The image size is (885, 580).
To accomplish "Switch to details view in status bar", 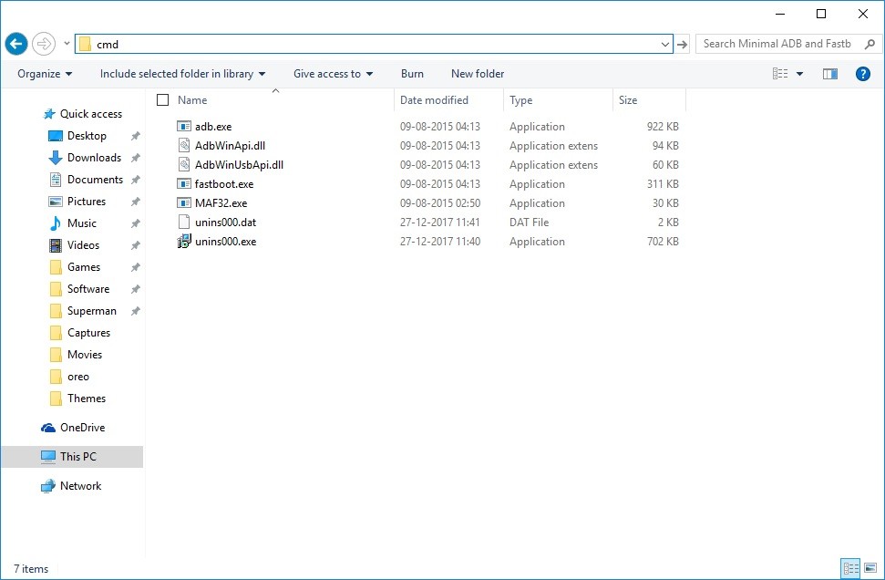I will click(x=850, y=568).
